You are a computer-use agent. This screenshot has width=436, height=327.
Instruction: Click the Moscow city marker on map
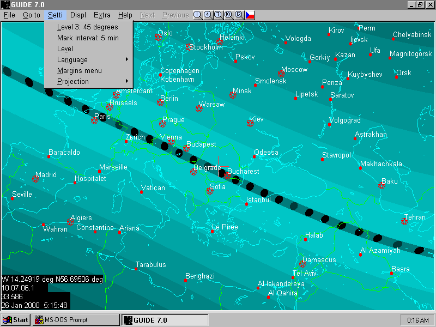click(281, 74)
